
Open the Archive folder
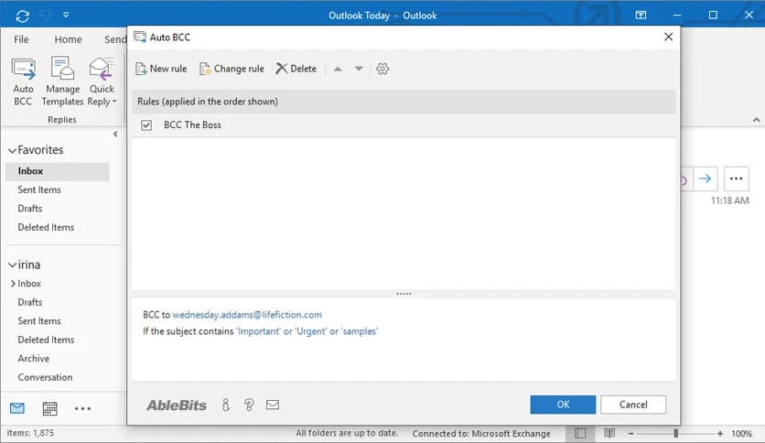pyautogui.click(x=34, y=359)
